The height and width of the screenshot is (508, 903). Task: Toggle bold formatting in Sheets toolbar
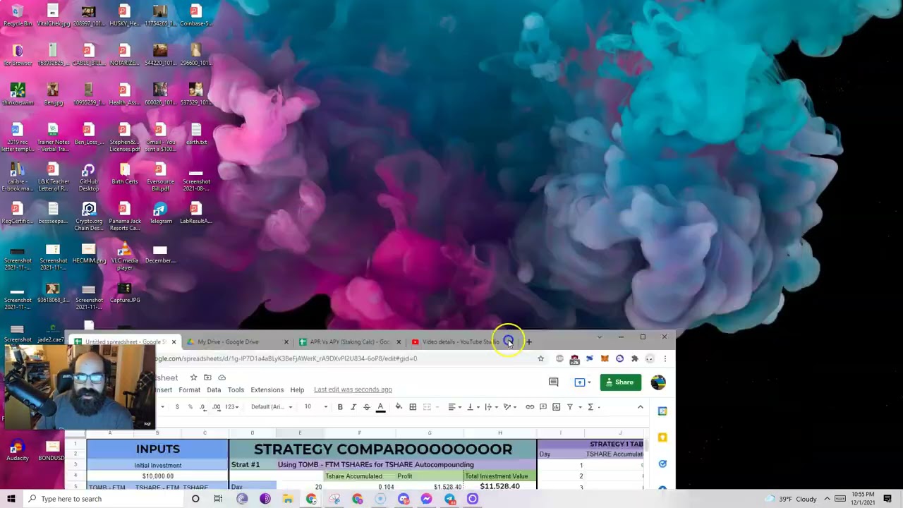[340, 406]
